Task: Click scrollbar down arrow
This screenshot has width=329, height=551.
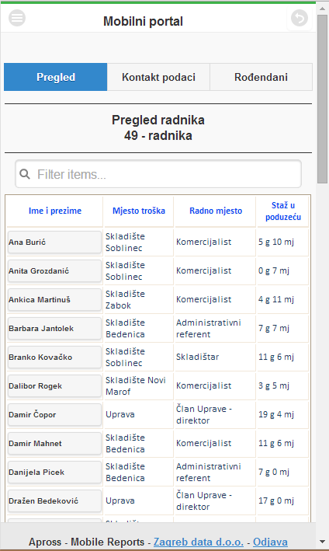Action: [322, 542]
